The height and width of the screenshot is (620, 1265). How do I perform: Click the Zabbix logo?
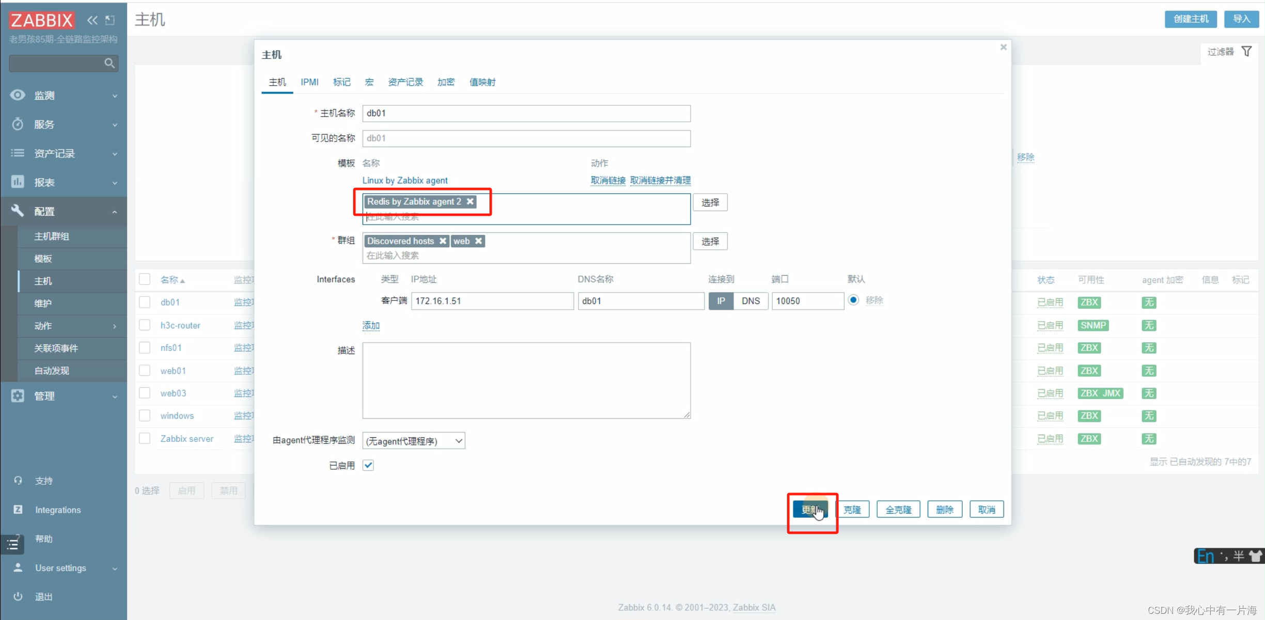(x=41, y=20)
